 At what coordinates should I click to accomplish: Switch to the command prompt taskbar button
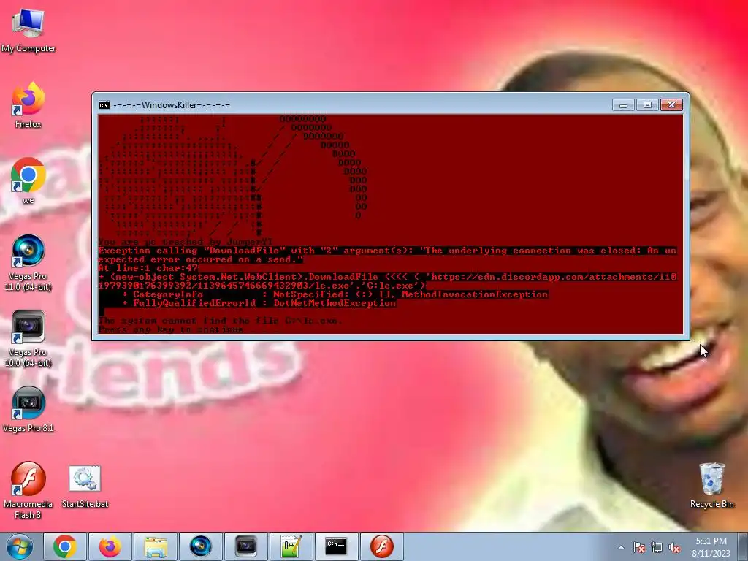pyautogui.click(x=336, y=546)
